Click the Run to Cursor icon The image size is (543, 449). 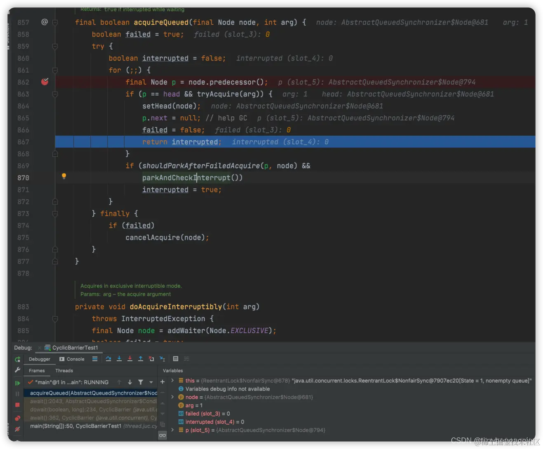click(x=162, y=359)
